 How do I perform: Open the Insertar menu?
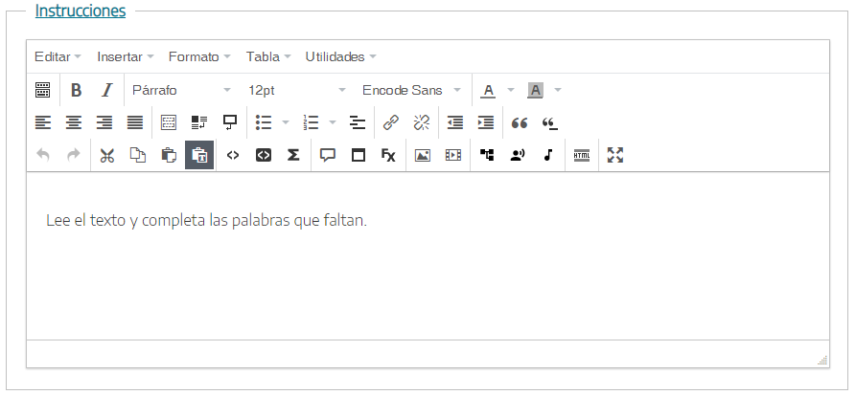(x=125, y=56)
